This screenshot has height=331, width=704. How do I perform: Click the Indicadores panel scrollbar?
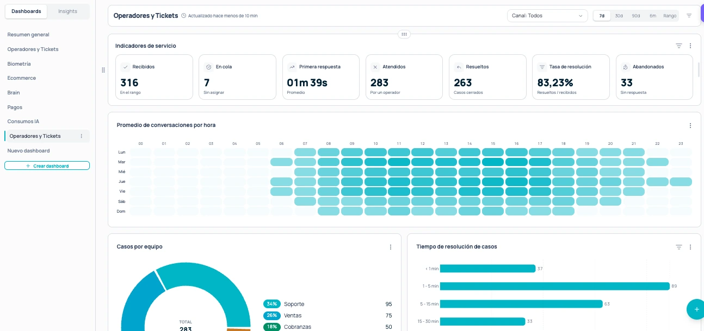pos(699,70)
